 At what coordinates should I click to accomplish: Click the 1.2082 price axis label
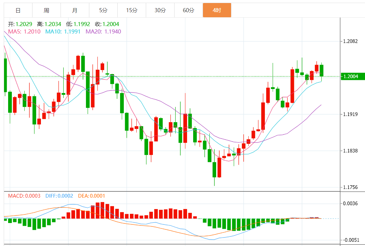[350, 41]
